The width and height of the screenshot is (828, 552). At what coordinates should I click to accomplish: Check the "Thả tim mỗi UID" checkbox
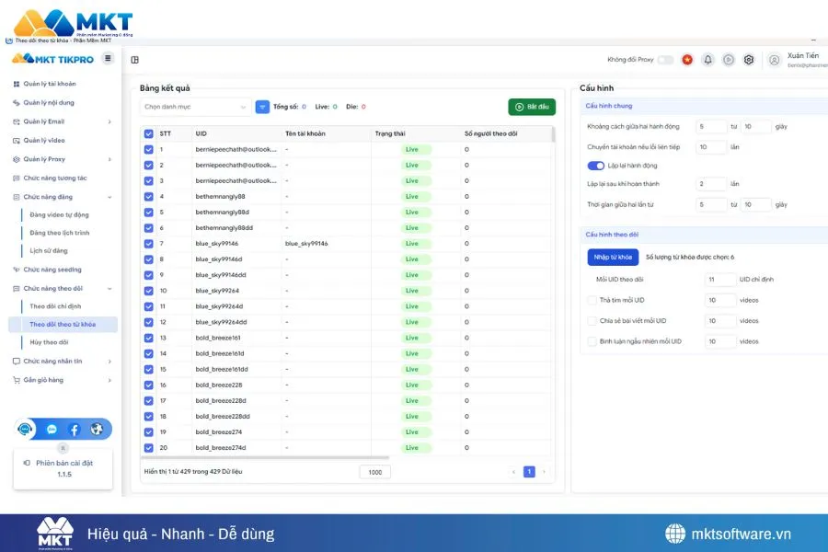[592, 300]
